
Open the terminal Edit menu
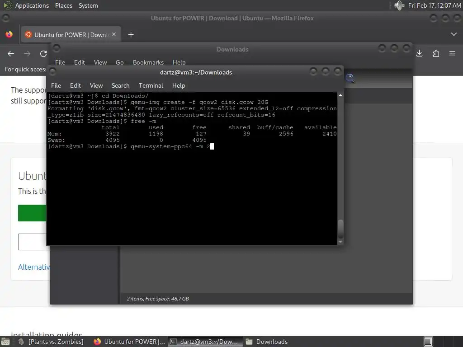76,85
